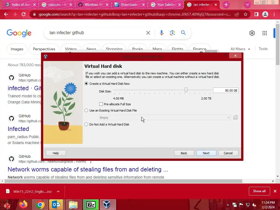The width and height of the screenshot is (280, 210).
Task: Open a new browser tab
Action: pyautogui.click(x=226, y=5)
